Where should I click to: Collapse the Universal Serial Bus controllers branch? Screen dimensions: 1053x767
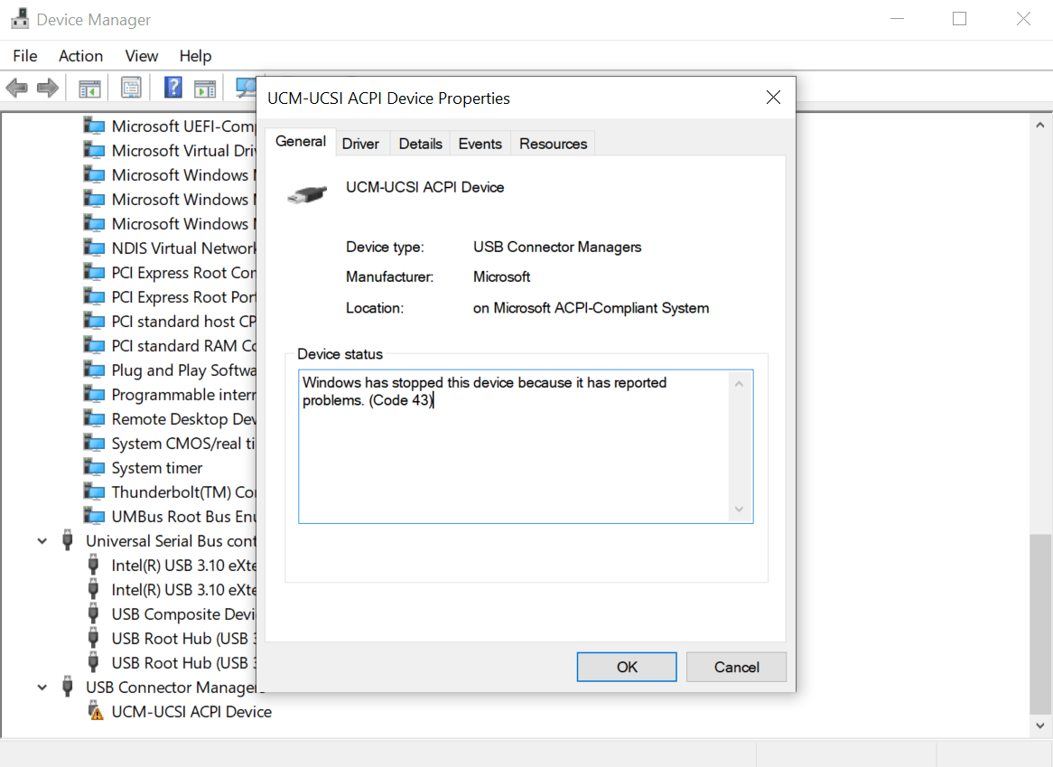[42, 540]
